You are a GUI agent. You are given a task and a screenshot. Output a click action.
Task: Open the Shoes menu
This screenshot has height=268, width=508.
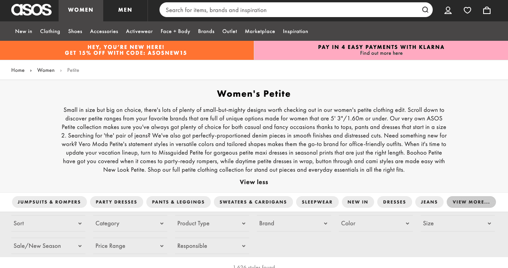(x=75, y=31)
